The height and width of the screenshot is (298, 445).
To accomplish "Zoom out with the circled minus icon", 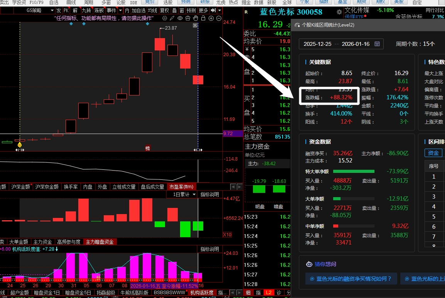I will click(219, 18).
